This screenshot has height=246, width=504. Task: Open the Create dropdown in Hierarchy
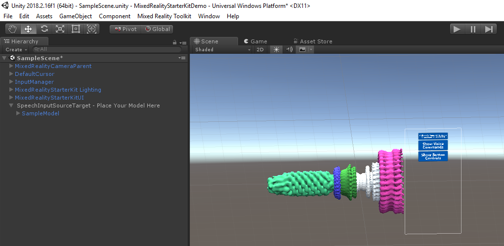point(15,50)
